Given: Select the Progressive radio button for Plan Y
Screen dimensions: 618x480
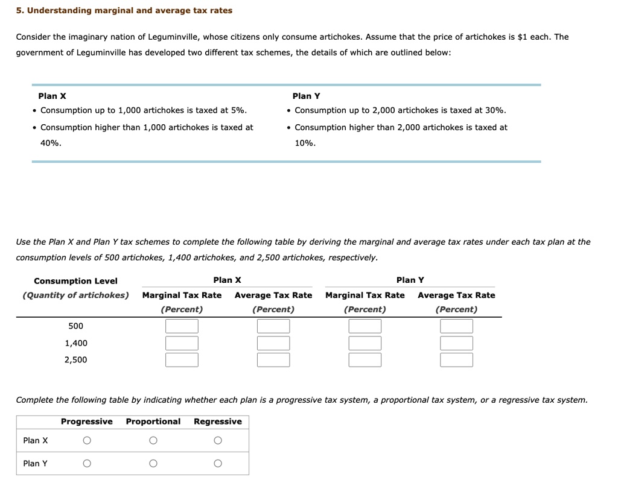Looking at the screenshot, I should coord(86,463).
